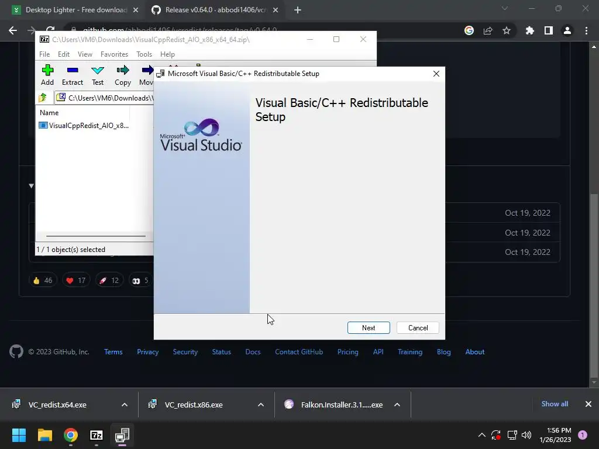The image size is (599, 449).
Task: Open the View menu in 7-Zip
Action: (85, 54)
